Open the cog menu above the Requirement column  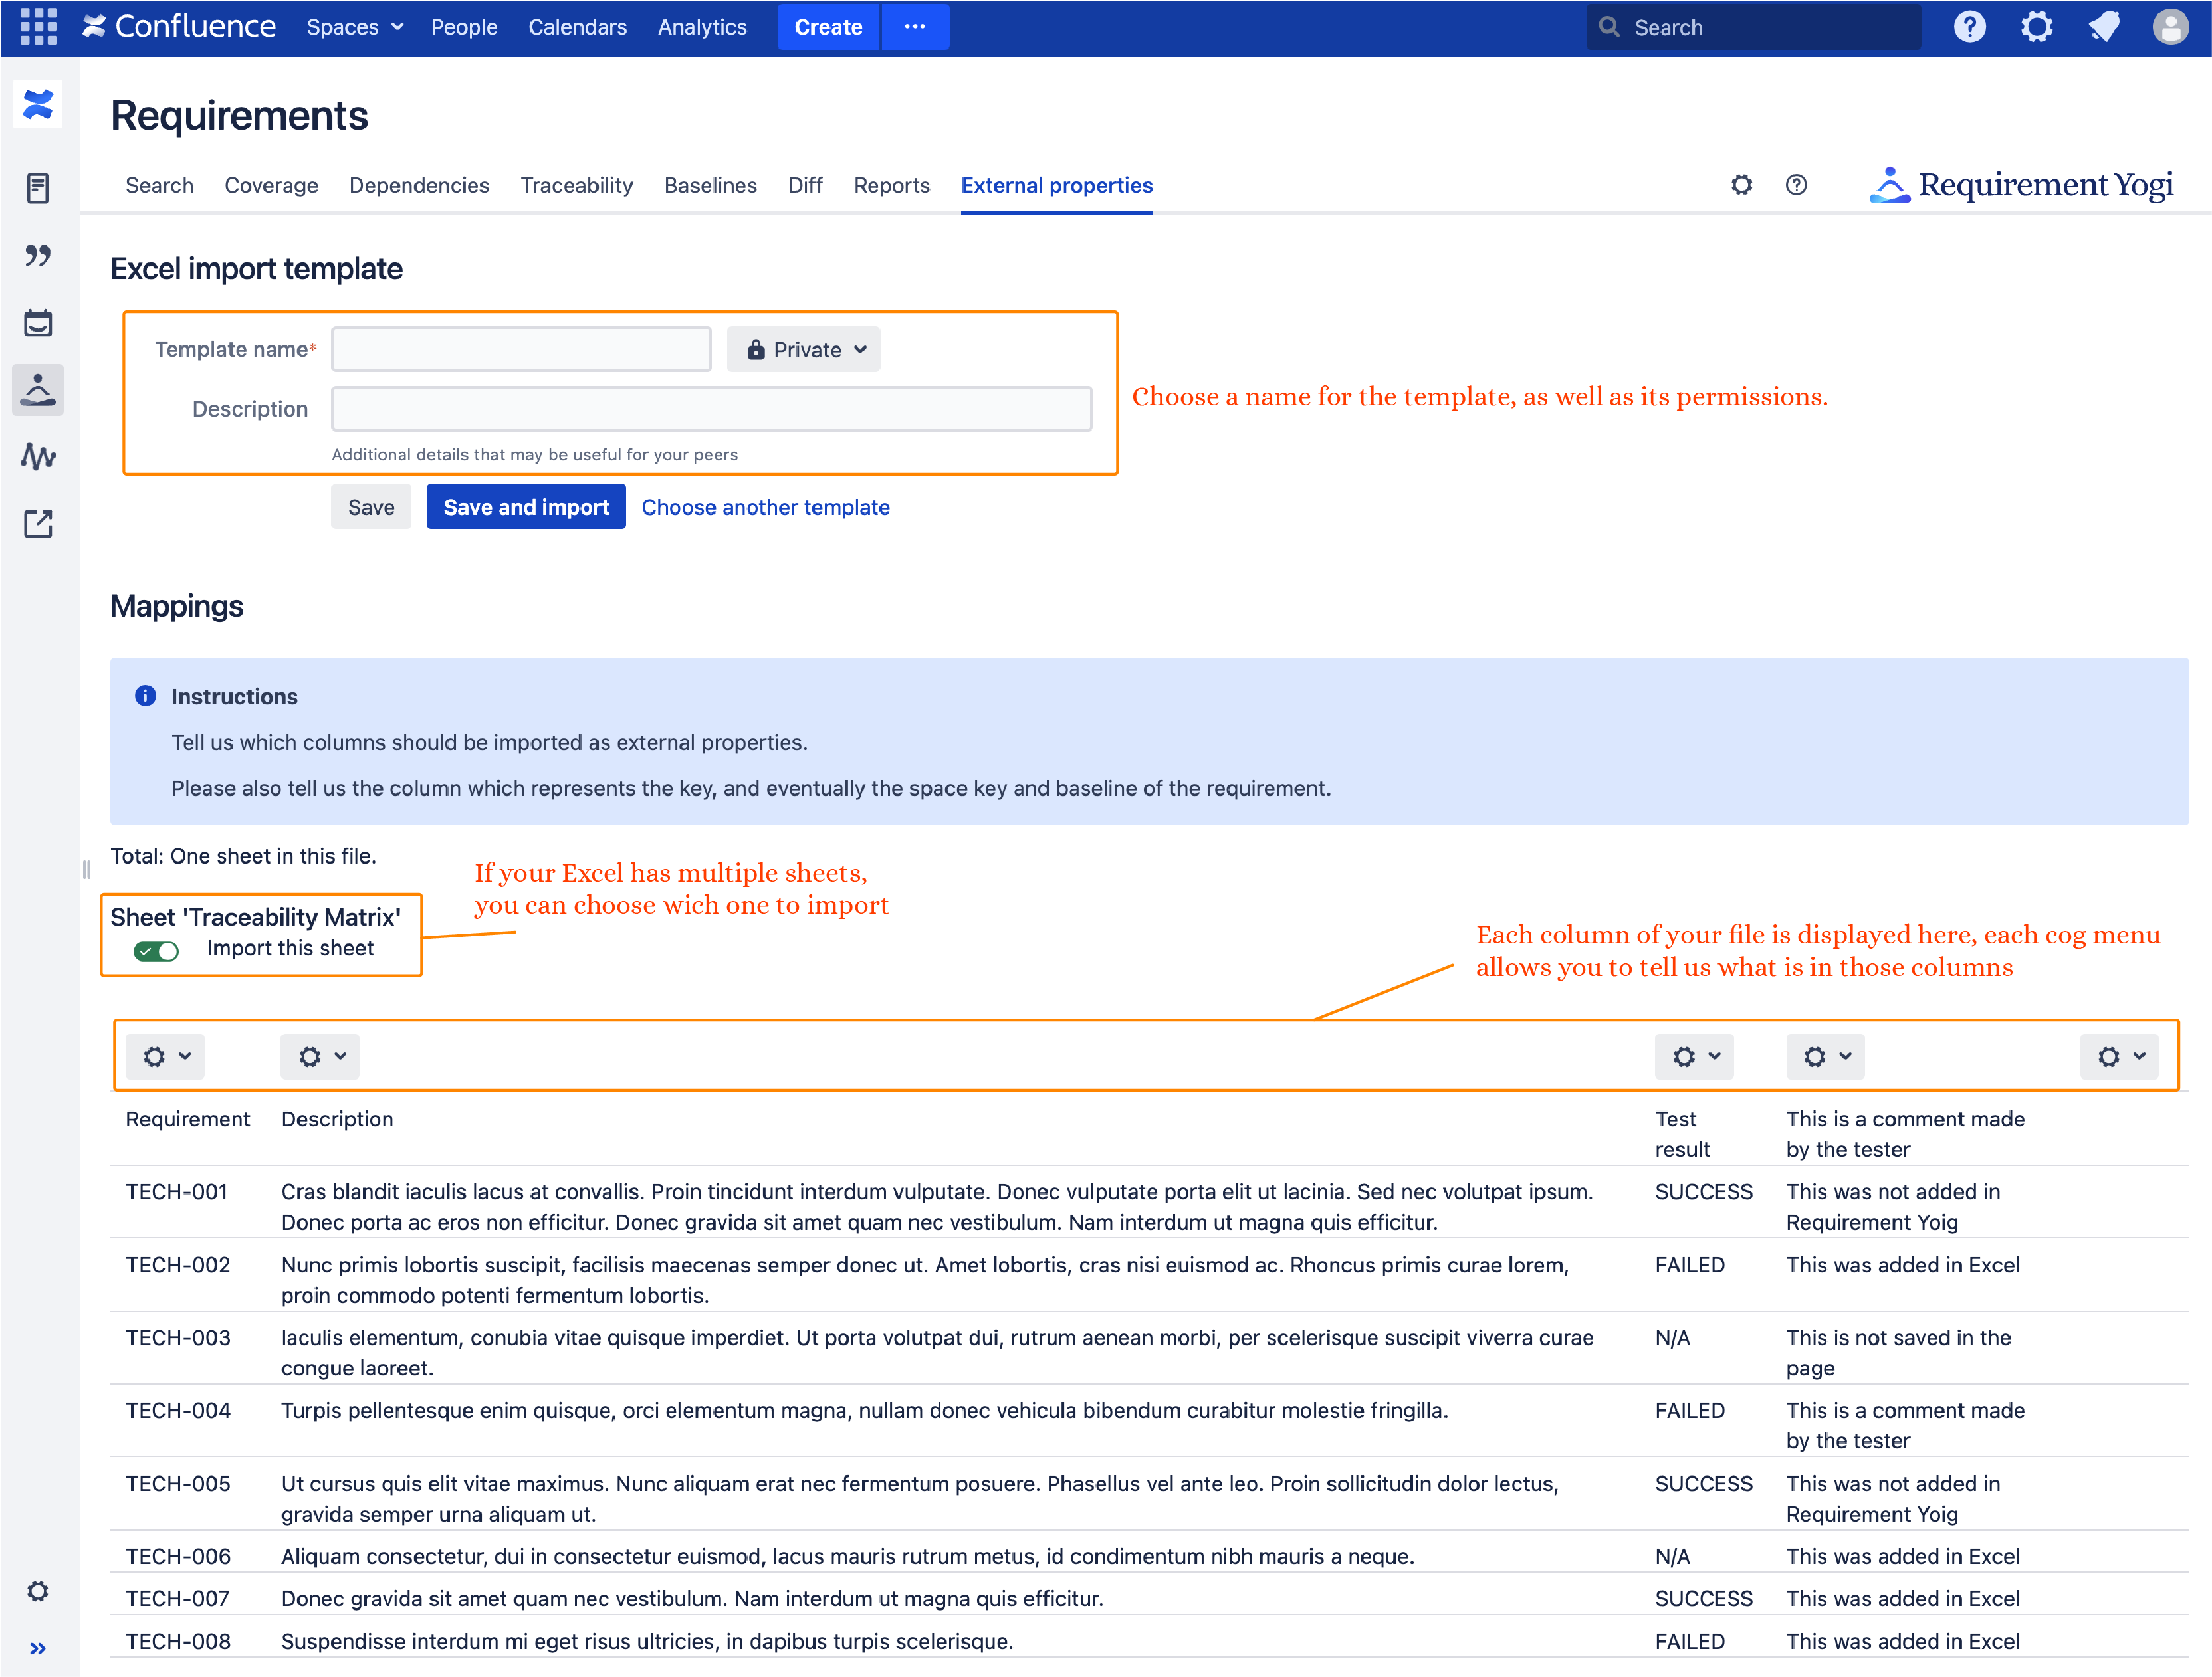(x=165, y=1056)
